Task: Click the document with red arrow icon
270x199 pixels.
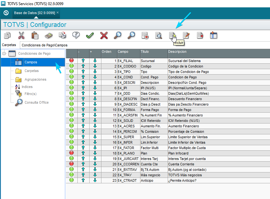Action: pos(145,36)
